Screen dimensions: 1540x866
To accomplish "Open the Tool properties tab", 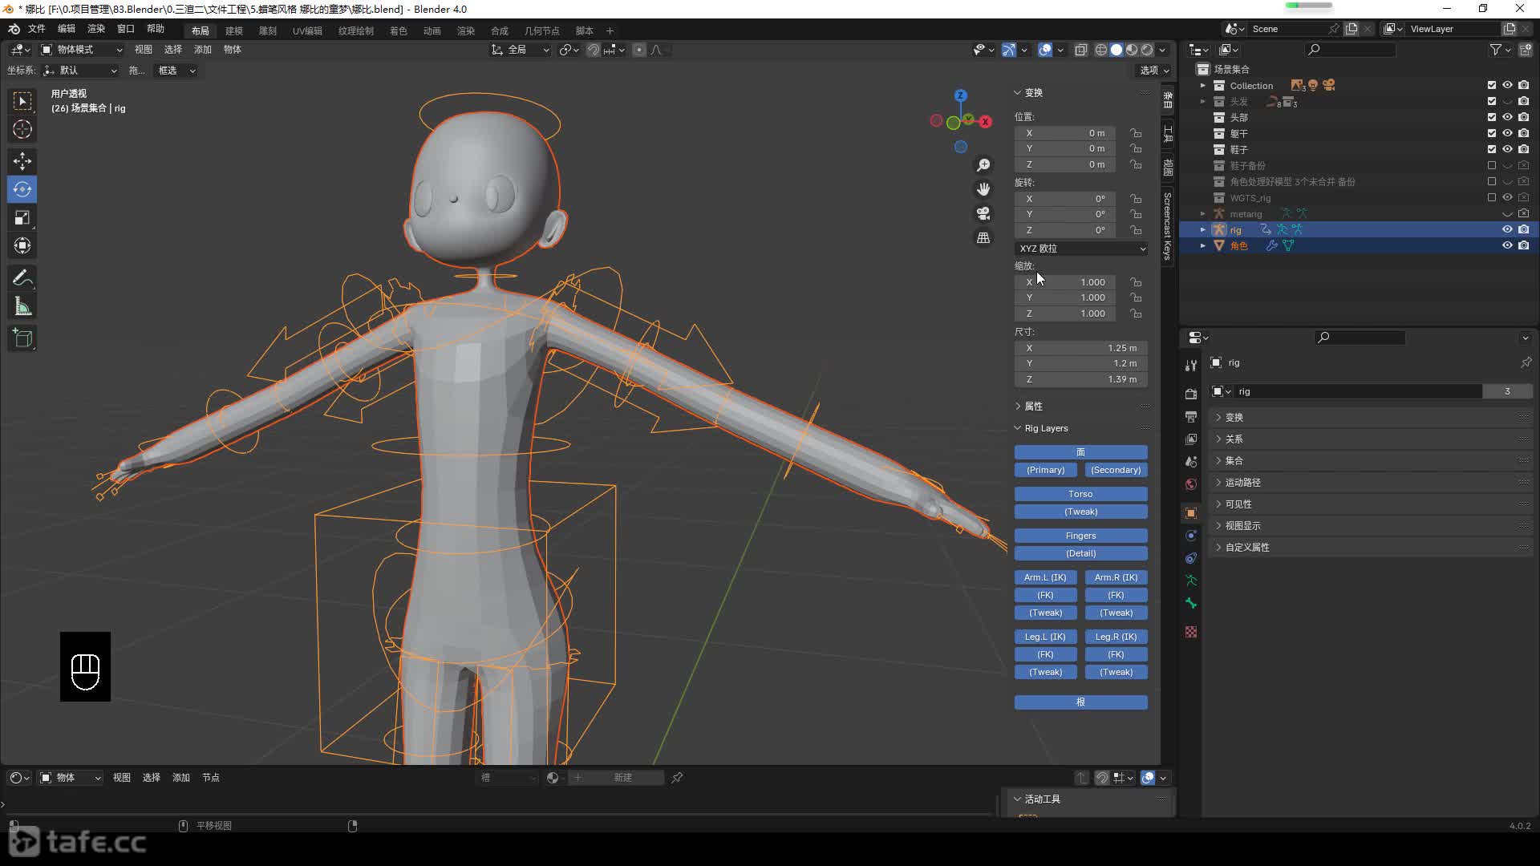I will pyautogui.click(x=1191, y=366).
